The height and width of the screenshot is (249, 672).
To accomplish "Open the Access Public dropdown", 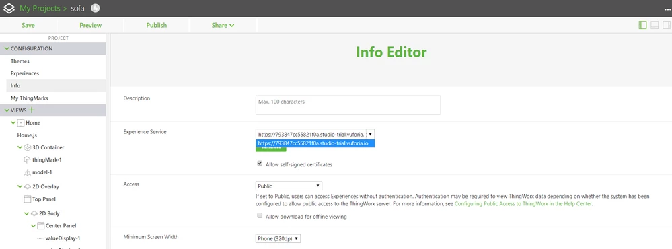I will pyautogui.click(x=289, y=186).
